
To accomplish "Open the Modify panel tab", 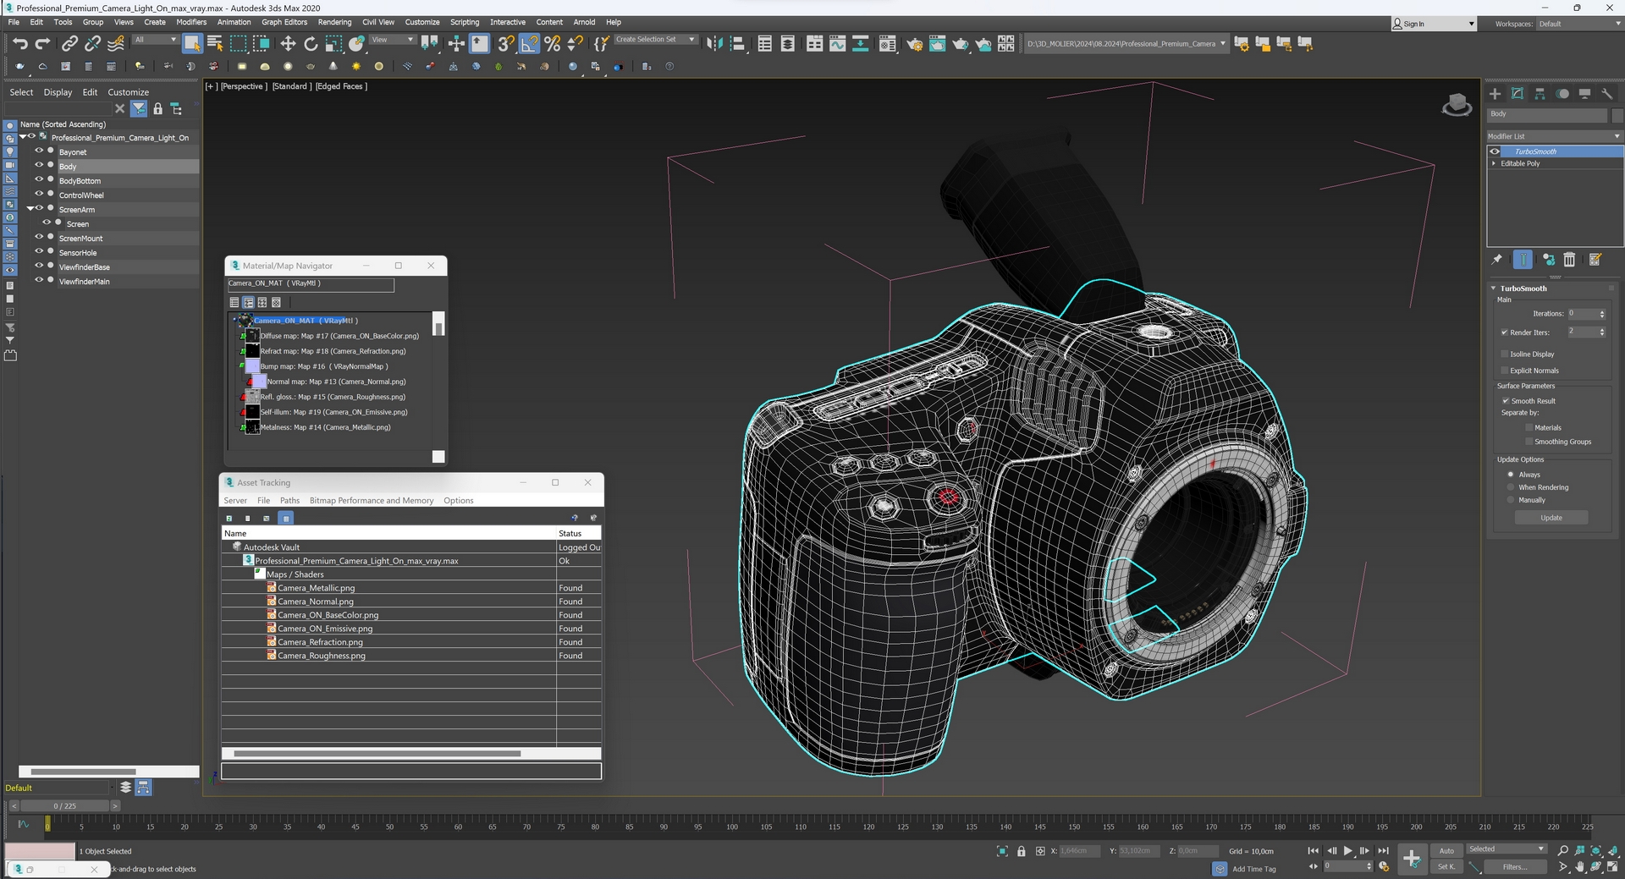I will point(1518,93).
